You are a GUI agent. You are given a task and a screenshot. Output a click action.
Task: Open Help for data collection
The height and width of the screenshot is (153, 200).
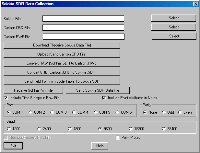pyautogui.click(x=100, y=146)
